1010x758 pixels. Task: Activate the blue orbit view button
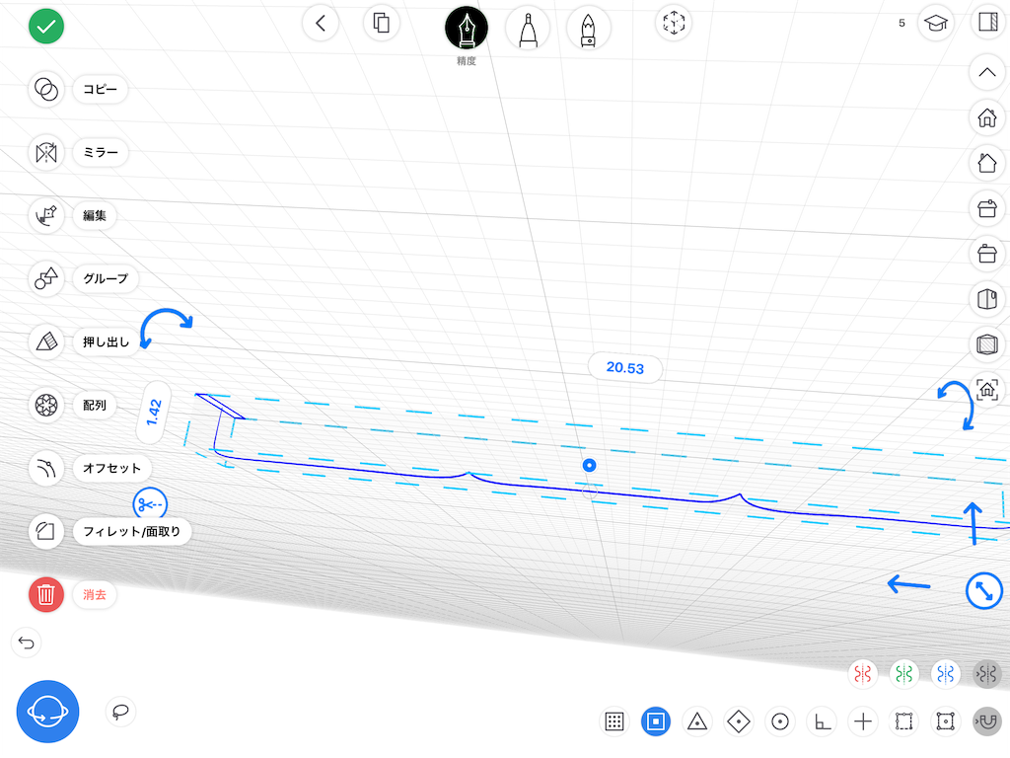pyautogui.click(x=47, y=712)
